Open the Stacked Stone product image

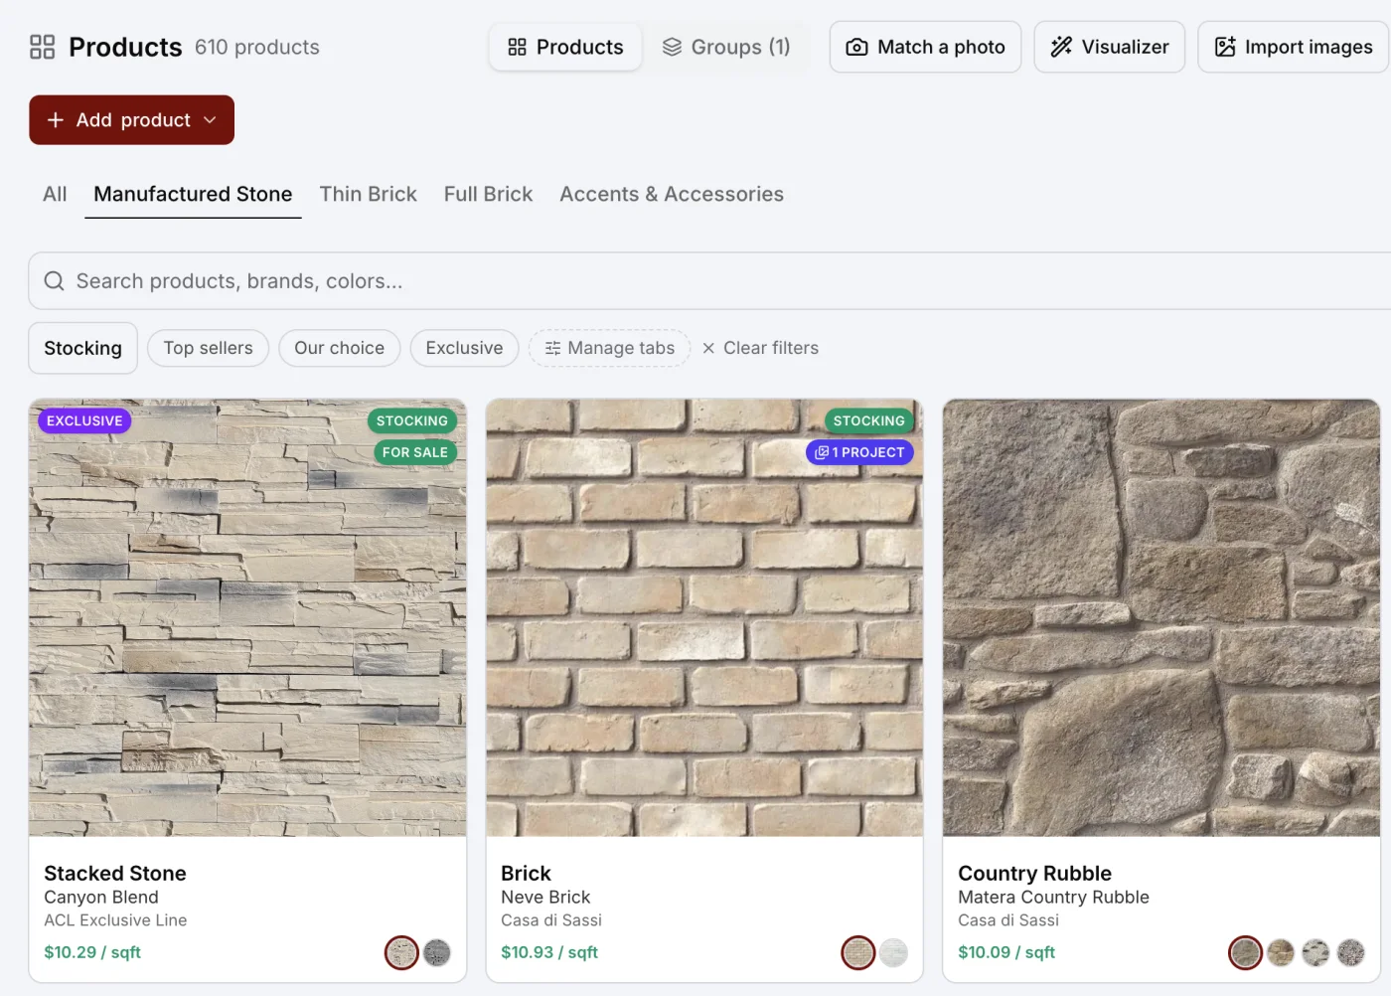tap(247, 618)
